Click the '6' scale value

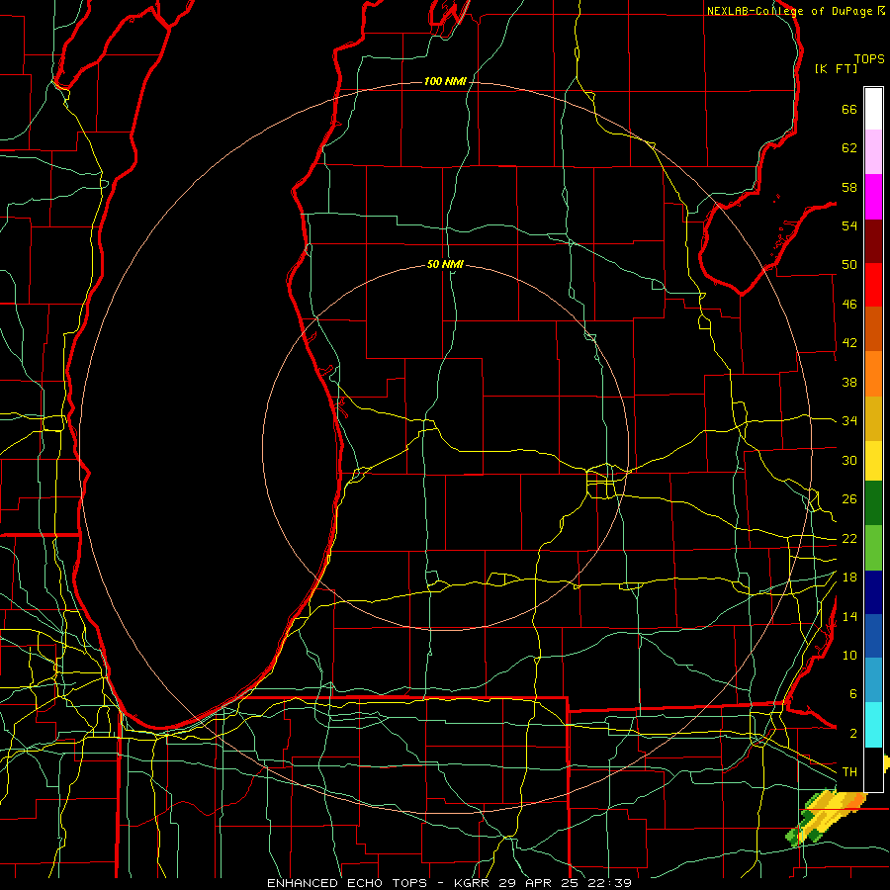(852, 694)
